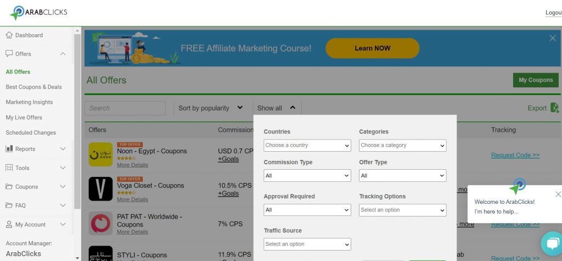Viewport: 562px width, 261px height.
Task: Open the Categories dropdown
Action: (x=402, y=146)
